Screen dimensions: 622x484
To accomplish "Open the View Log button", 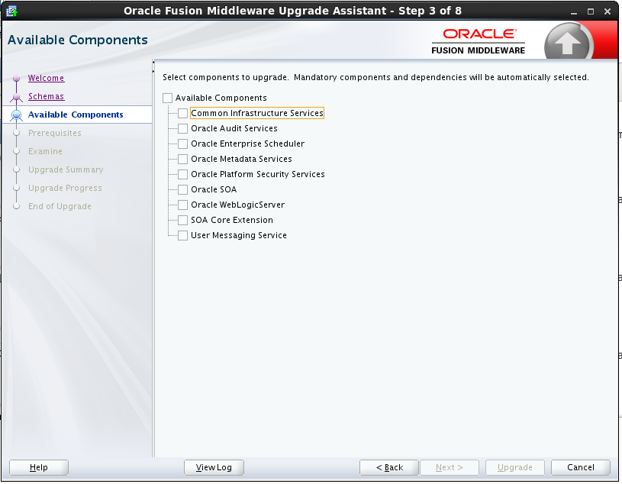I will coord(214,467).
